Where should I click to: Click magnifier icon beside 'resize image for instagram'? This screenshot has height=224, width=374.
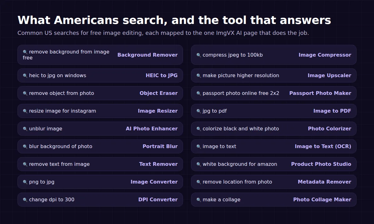[25, 111]
